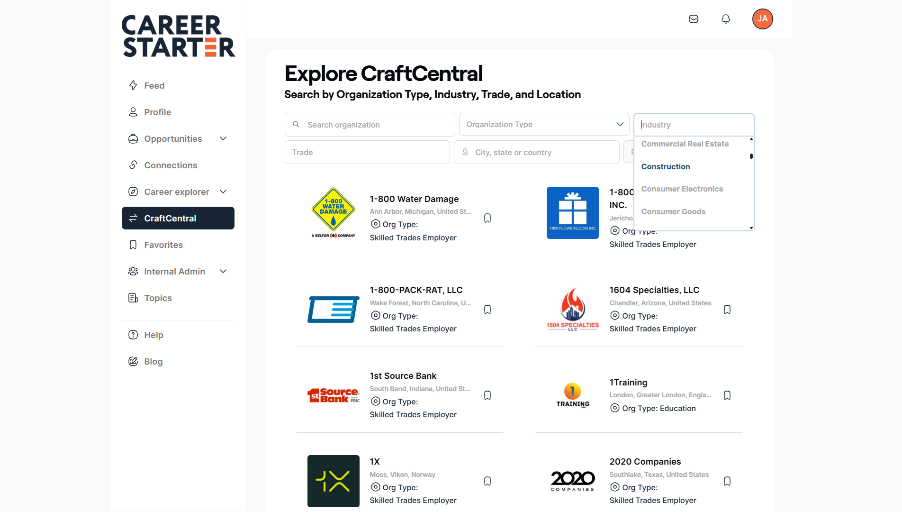The image size is (902, 512).
Task: Open the messages envelope icon
Action: click(x=694, y=19)
